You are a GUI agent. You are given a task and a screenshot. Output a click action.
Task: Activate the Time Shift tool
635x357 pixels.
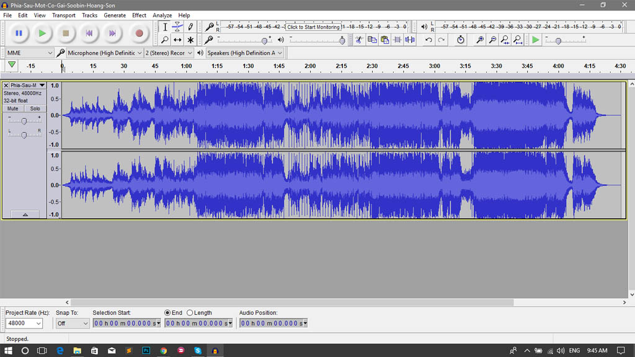[177, 40]
